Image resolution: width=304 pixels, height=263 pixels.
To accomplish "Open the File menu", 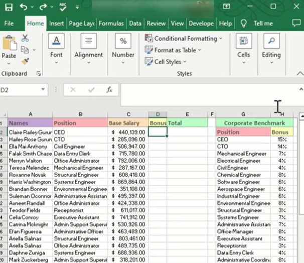I will point(9,23).
